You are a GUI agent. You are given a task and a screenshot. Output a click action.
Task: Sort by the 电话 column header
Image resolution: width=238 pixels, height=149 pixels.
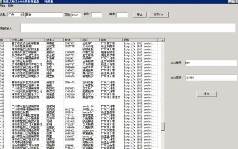point(72,40)
